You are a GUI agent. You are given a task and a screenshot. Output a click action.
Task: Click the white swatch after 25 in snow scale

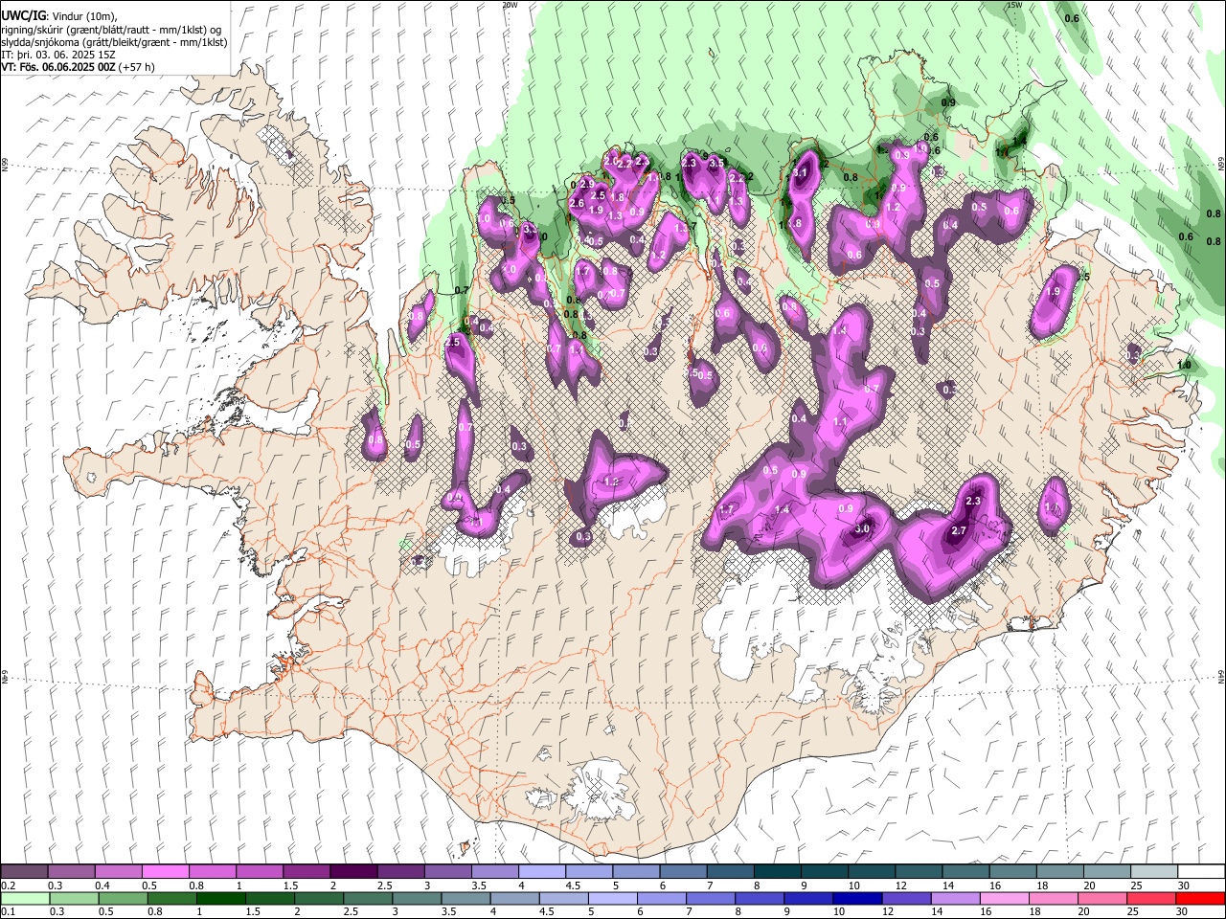point(1201,872)
